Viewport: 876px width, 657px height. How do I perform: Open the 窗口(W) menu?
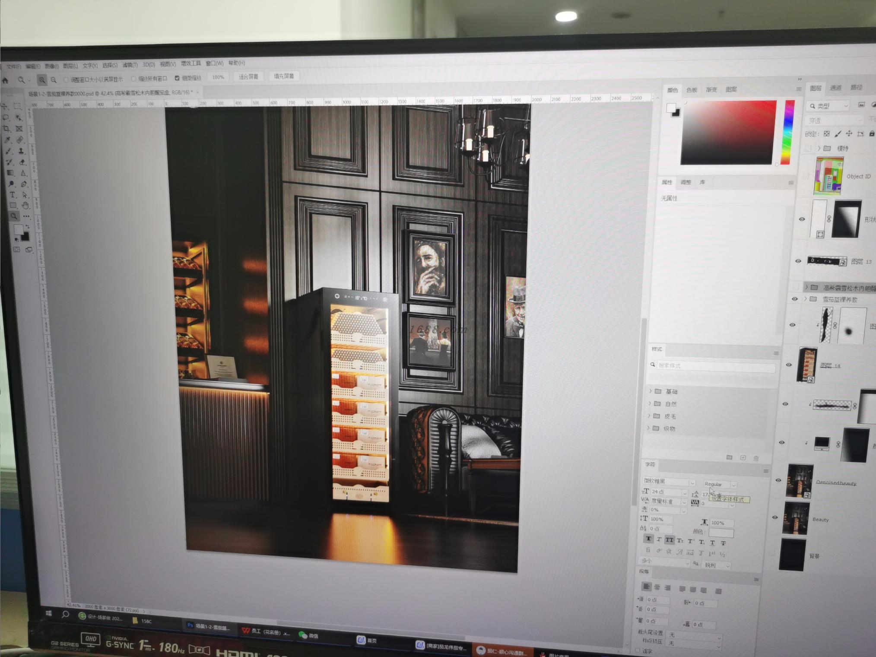pos(214,63)
